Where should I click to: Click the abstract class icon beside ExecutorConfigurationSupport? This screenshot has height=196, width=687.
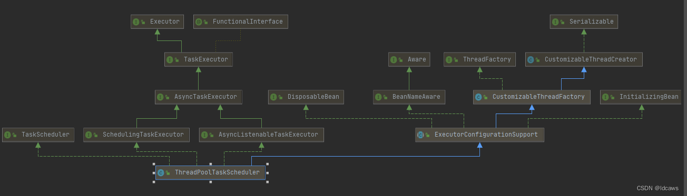click(x=421, y=135)
